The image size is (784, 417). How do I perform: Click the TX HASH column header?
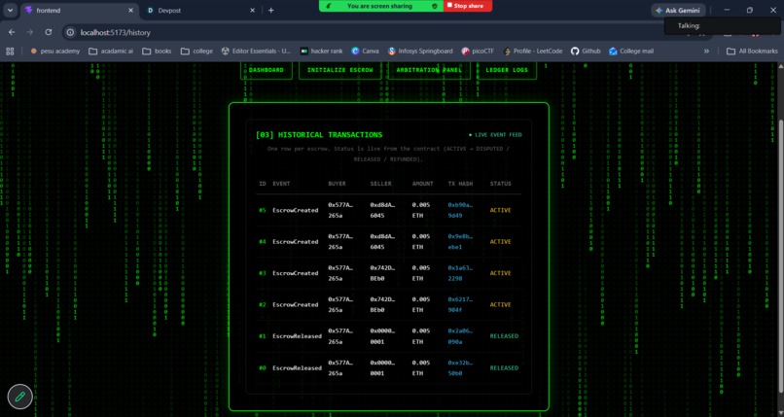(x=460, y=184)
